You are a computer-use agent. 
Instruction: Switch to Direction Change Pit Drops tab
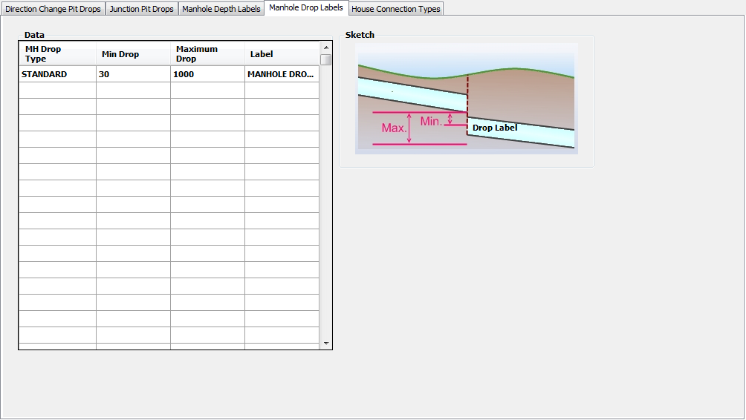click(53, 9)
